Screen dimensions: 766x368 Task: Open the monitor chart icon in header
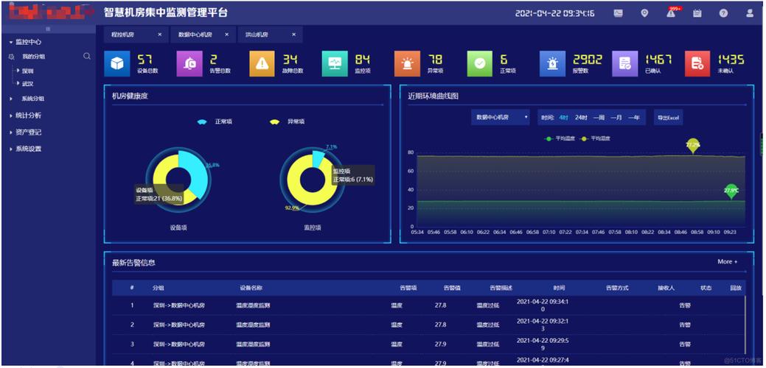click(618, 13)
